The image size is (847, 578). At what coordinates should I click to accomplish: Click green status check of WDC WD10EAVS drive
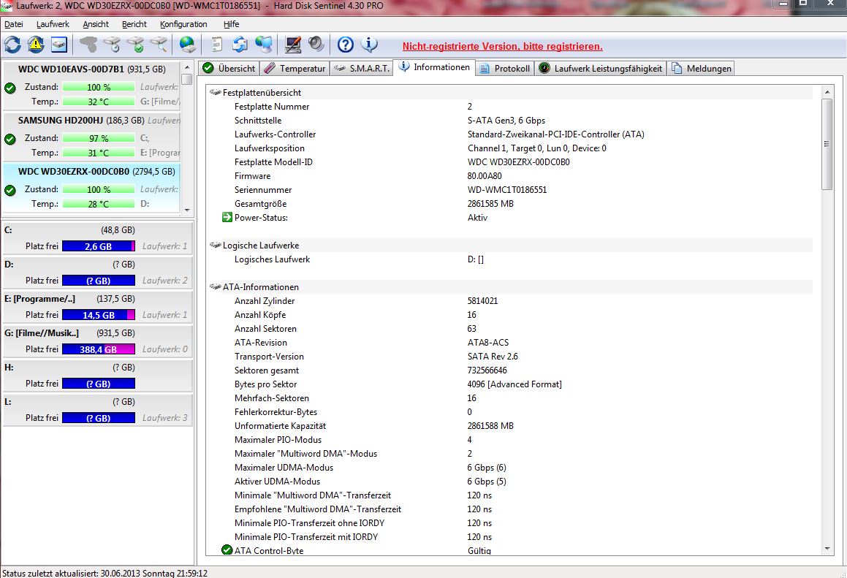(10, 88)
